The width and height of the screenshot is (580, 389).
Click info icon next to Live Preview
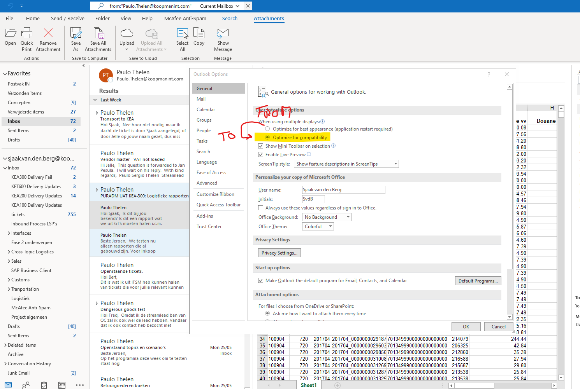click(x=309, y=154)
